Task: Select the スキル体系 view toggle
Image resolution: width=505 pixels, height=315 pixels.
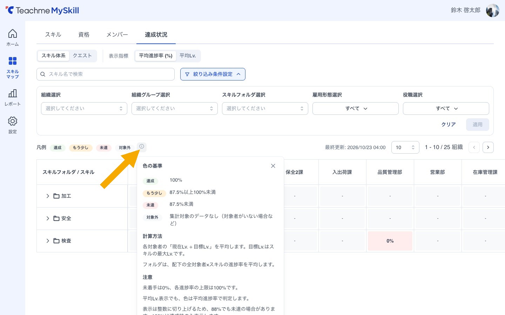Action: 53,56
